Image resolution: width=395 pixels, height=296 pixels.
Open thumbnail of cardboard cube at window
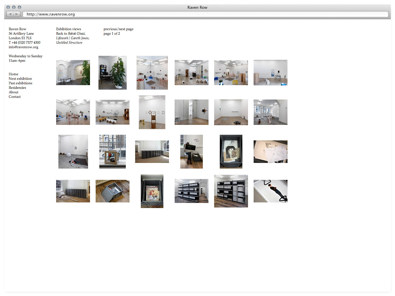click(x=112, y=152)
